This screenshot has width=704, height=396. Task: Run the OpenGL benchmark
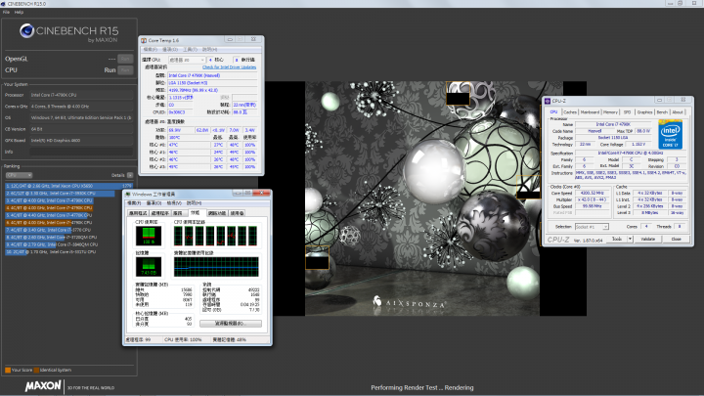[125, 59]
